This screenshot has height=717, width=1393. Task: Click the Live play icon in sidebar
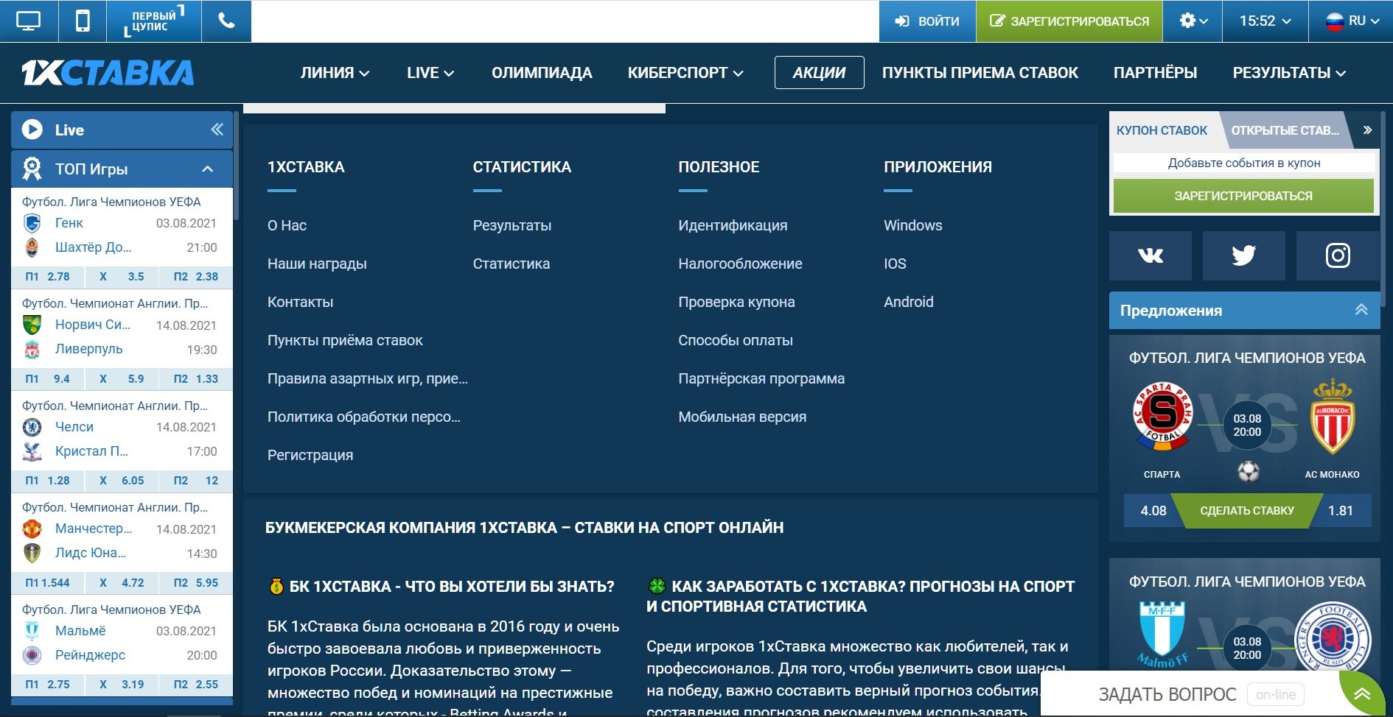(32, 130)
